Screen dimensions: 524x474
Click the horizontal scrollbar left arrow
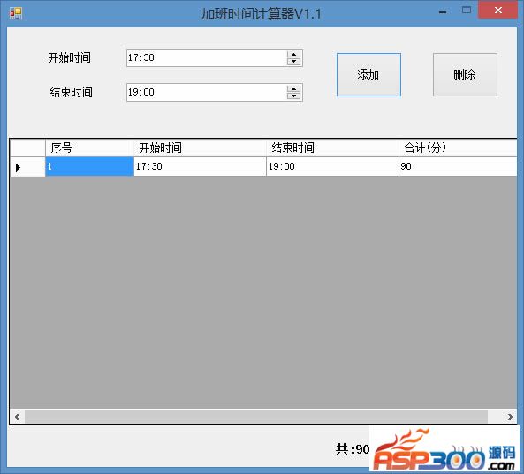pos(17,417)
